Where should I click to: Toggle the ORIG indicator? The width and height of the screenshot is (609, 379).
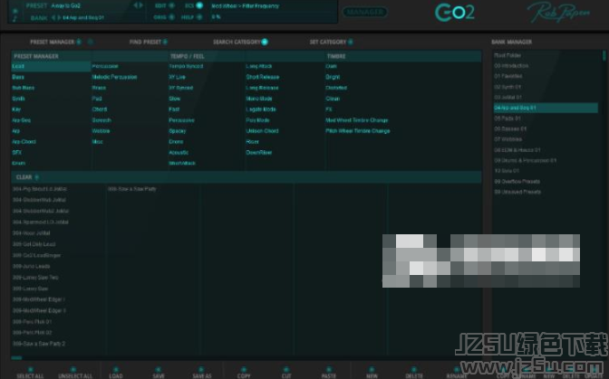(171, 17)
